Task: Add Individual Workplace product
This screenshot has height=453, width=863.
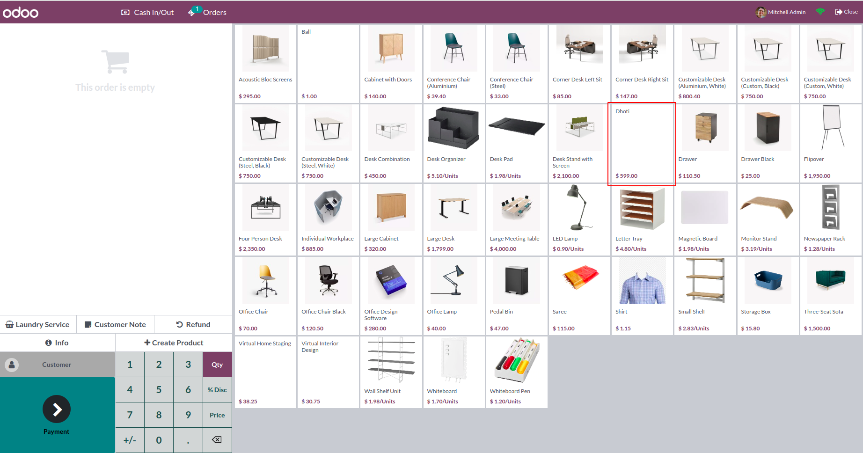Action: [x=329, y=219]
